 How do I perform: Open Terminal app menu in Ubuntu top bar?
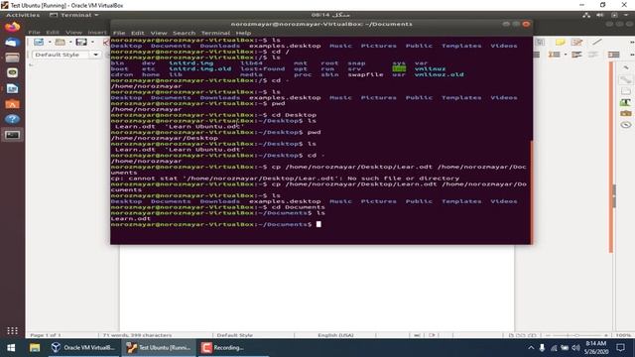[x=74, y=15]
